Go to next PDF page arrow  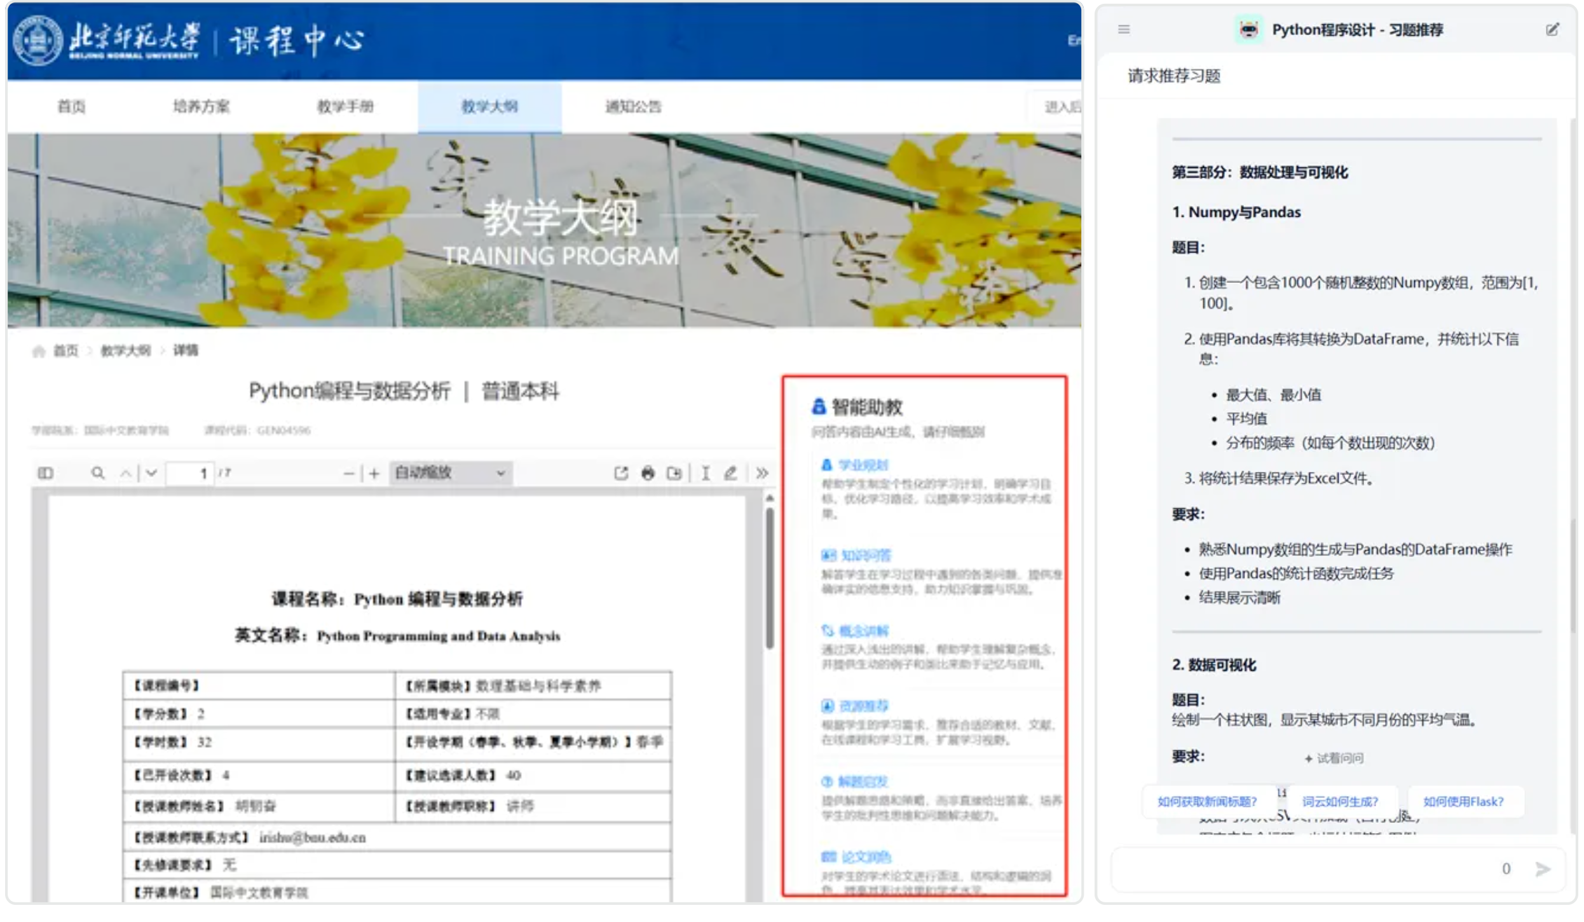[152, 473]
